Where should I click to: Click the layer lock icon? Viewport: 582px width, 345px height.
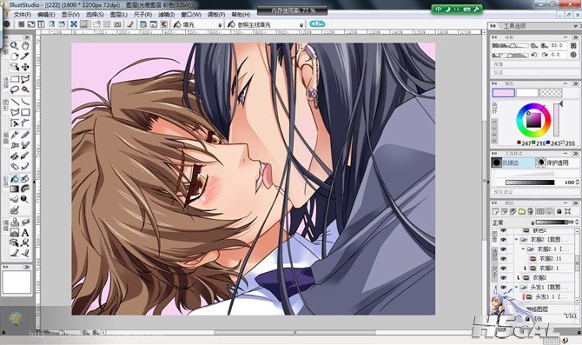559,211
